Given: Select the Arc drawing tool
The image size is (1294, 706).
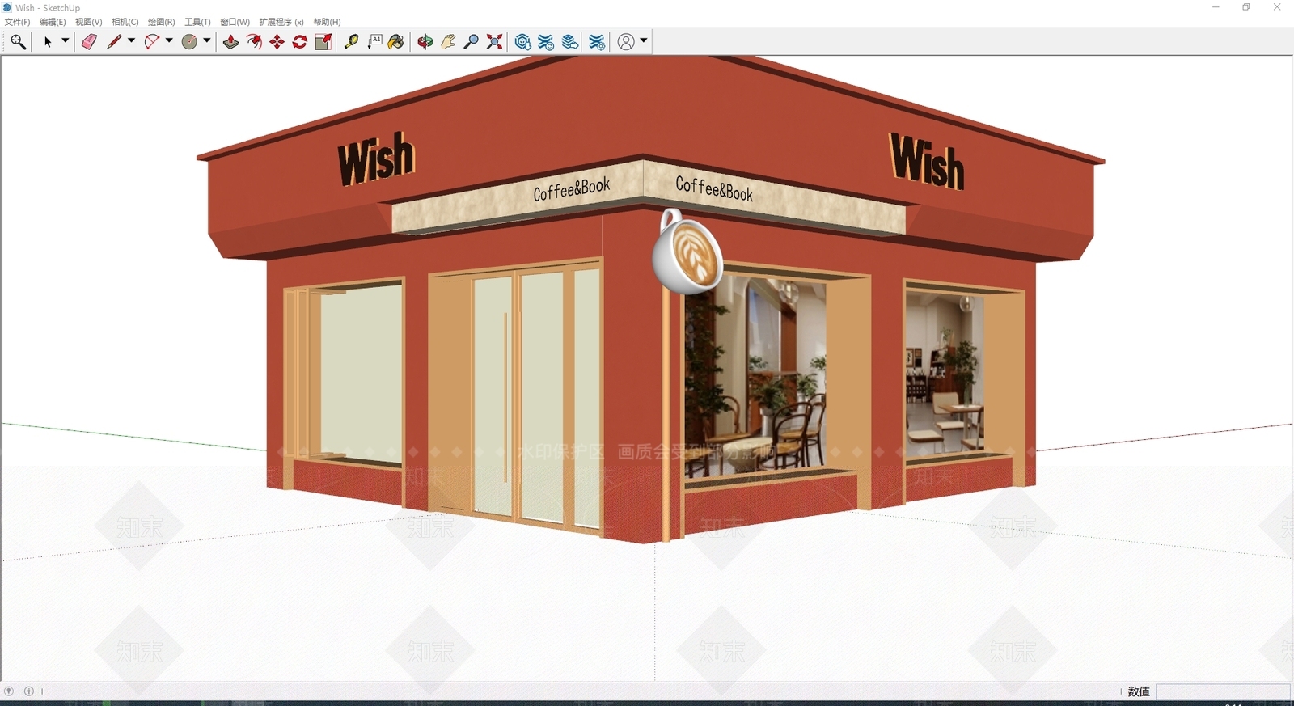Looking at the screenshot, I should tap(152, 42).
